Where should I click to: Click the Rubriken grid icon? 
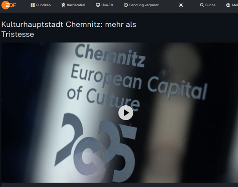point(33,5)
